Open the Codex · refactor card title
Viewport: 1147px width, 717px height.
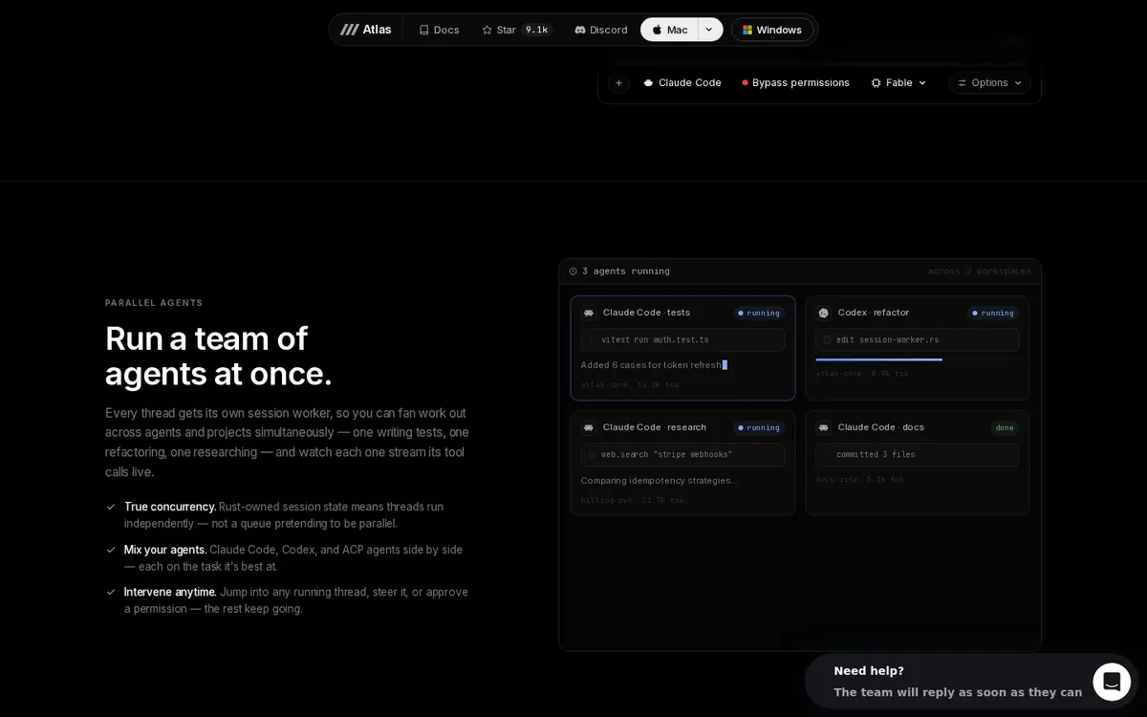click(x=874, y=313)
